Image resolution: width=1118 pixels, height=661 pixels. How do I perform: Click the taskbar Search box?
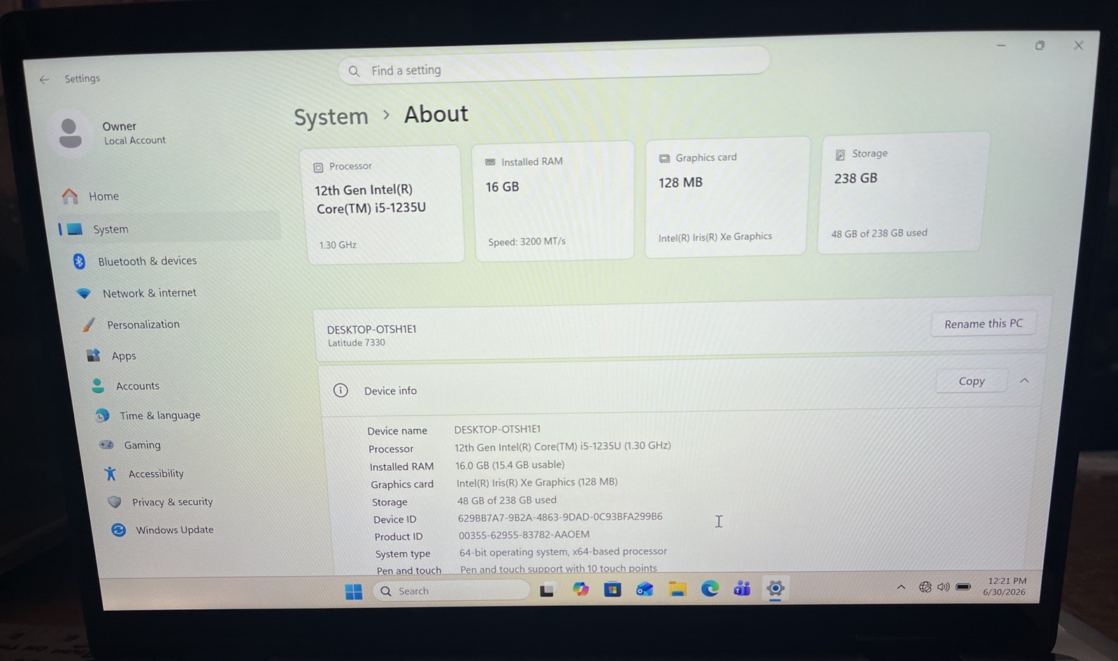[x=452, y=591]
